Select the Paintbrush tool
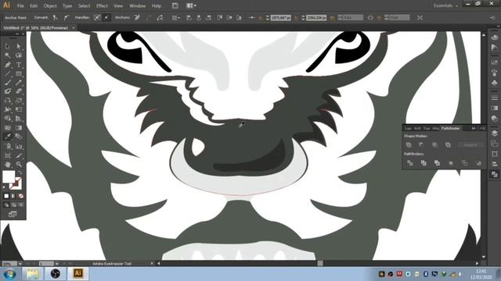This screenshot has width=501, height=281. click(8, 83)
